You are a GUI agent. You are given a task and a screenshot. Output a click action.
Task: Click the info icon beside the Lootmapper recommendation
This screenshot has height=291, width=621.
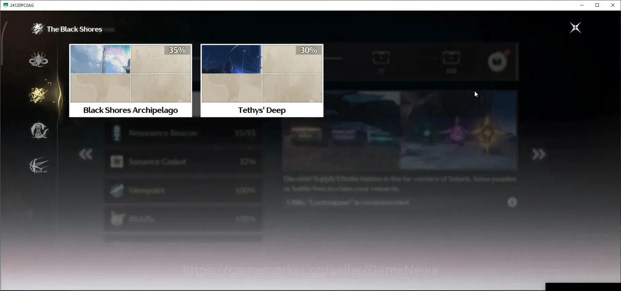(512, 203)
